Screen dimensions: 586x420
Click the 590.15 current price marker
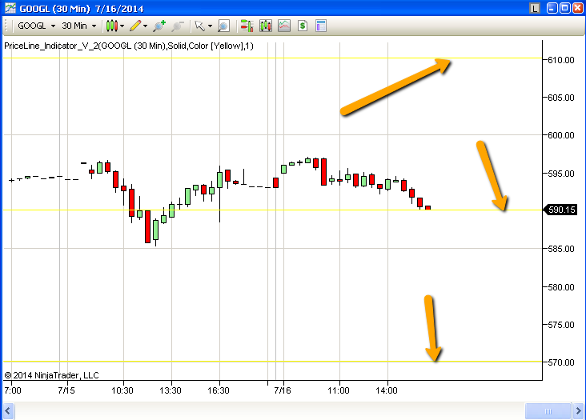(560, 210)
